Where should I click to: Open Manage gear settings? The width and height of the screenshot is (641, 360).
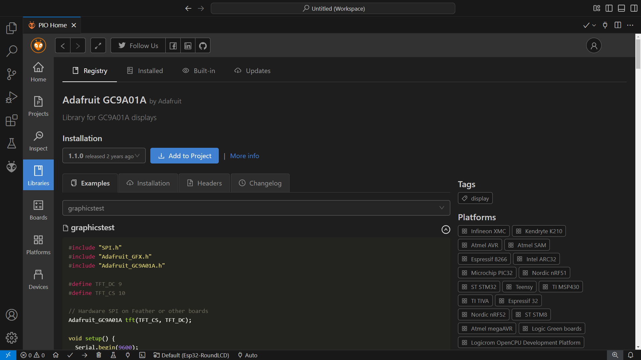pyautogui.click(x=11, y=338)
